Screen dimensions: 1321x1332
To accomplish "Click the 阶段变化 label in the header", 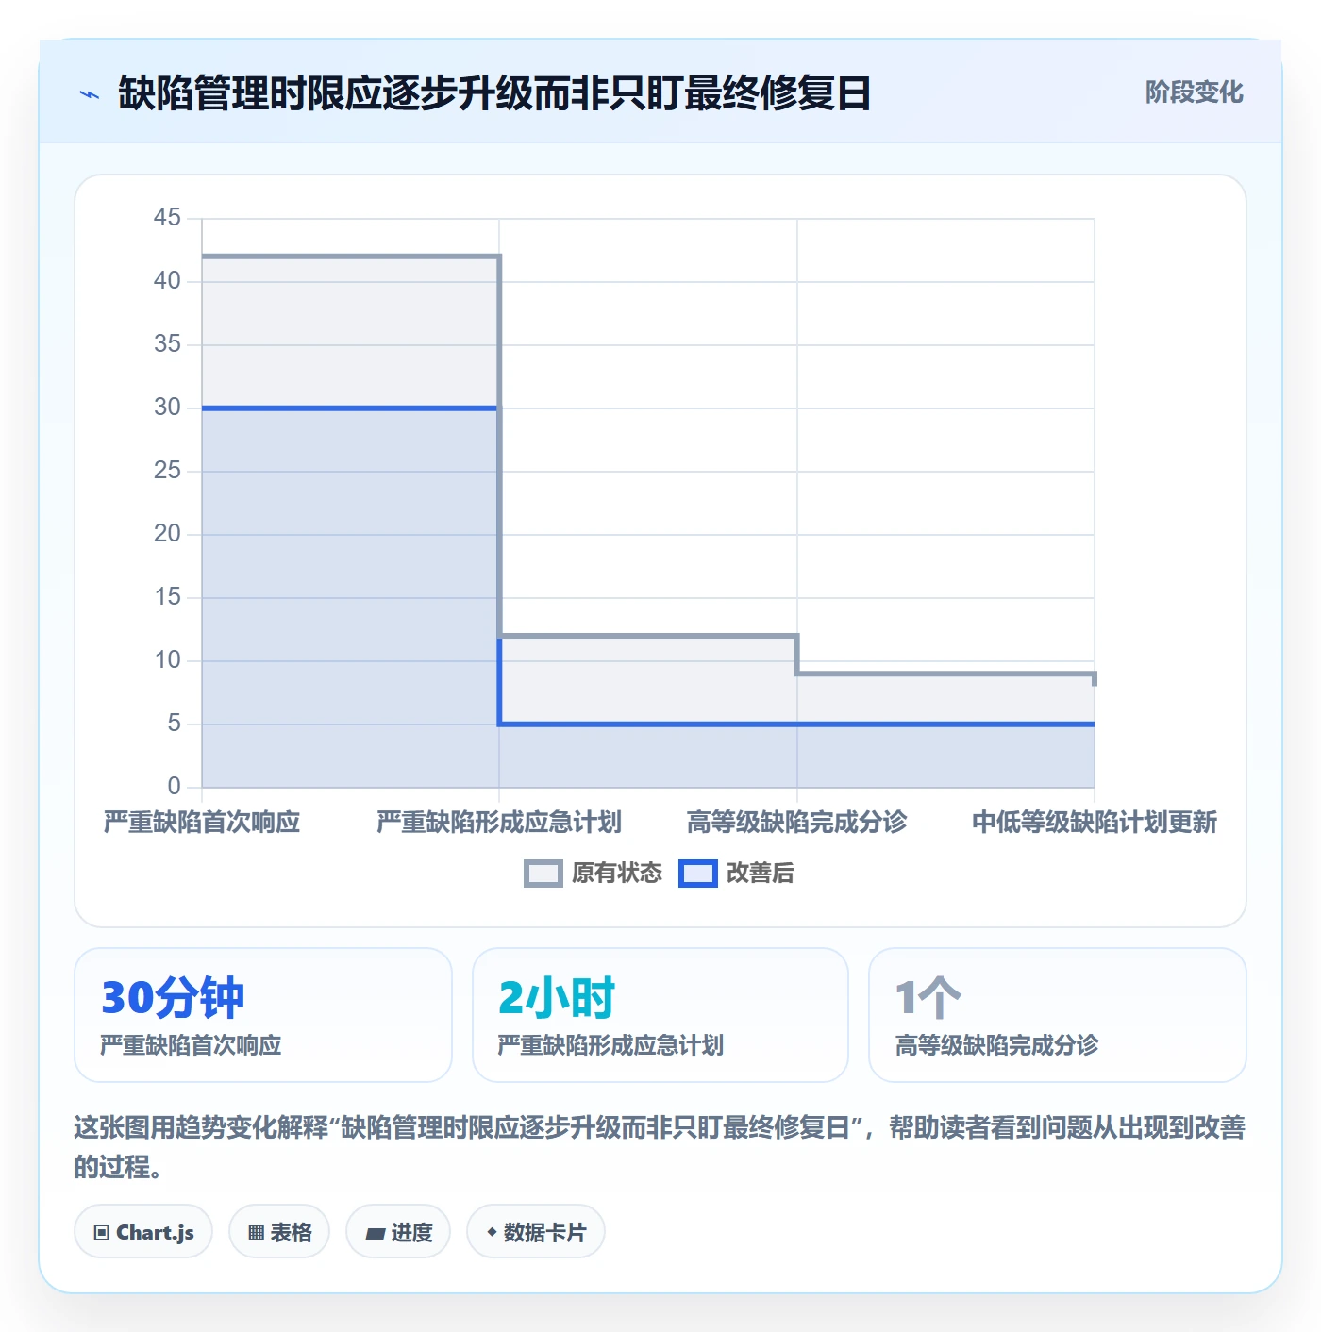I will [1194, 92].
